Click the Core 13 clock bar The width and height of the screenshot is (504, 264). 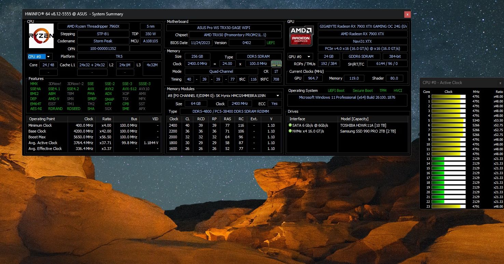click(449, 159)
